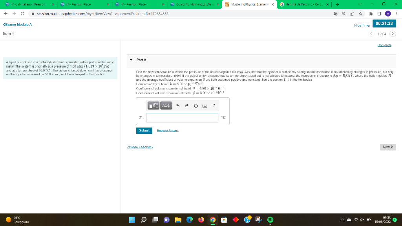The height and width of the screenshot is (226, 402).
Task: Collapse the Part A section
Action: [x=130, y=60]
